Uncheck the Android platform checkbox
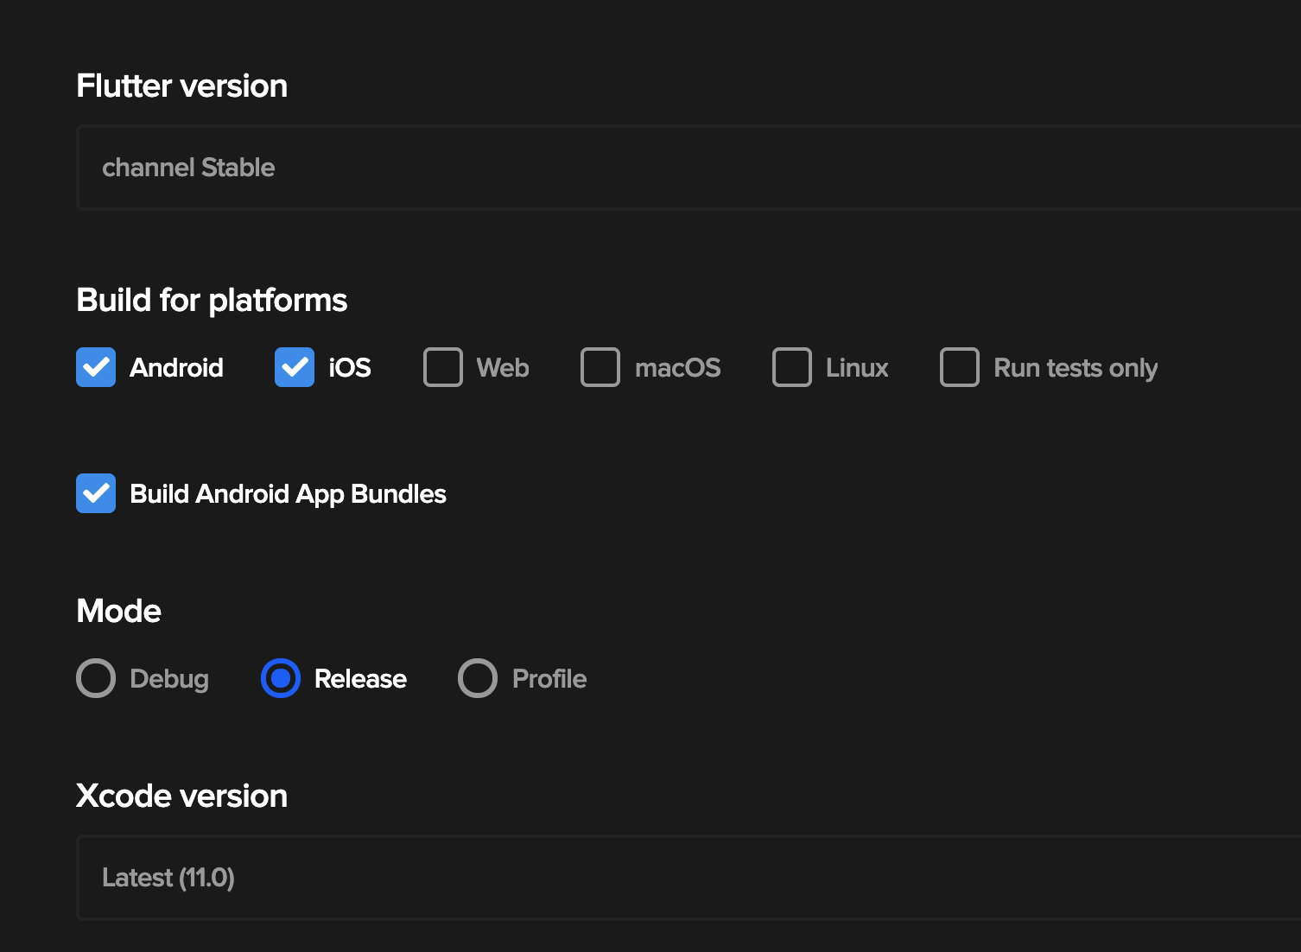The width and height of the screenshot is (1301, 952). click(96, 367)
